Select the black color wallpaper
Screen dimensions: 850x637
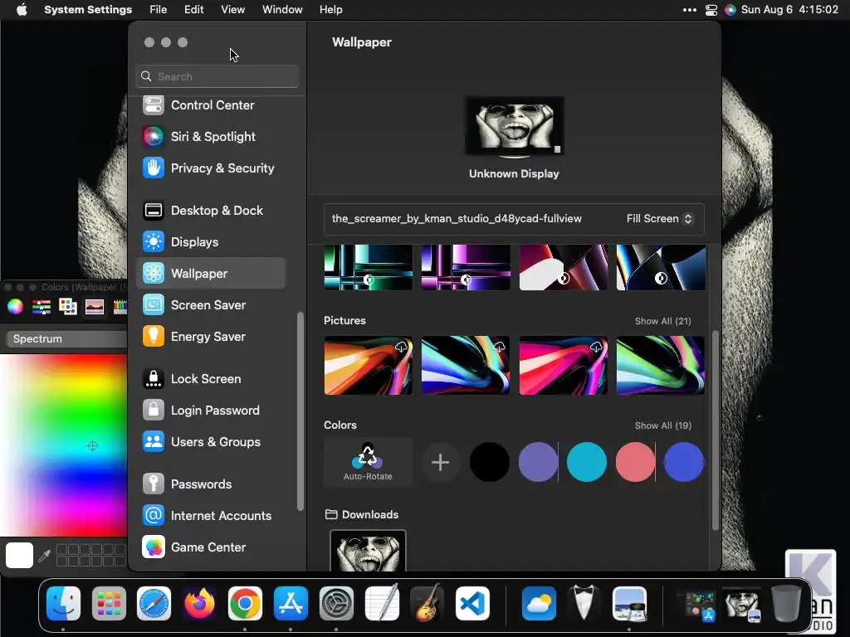point(490,462)
